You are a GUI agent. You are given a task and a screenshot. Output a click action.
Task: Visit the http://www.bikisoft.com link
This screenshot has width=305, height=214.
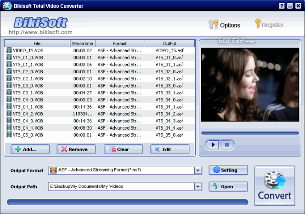(41, 32)
